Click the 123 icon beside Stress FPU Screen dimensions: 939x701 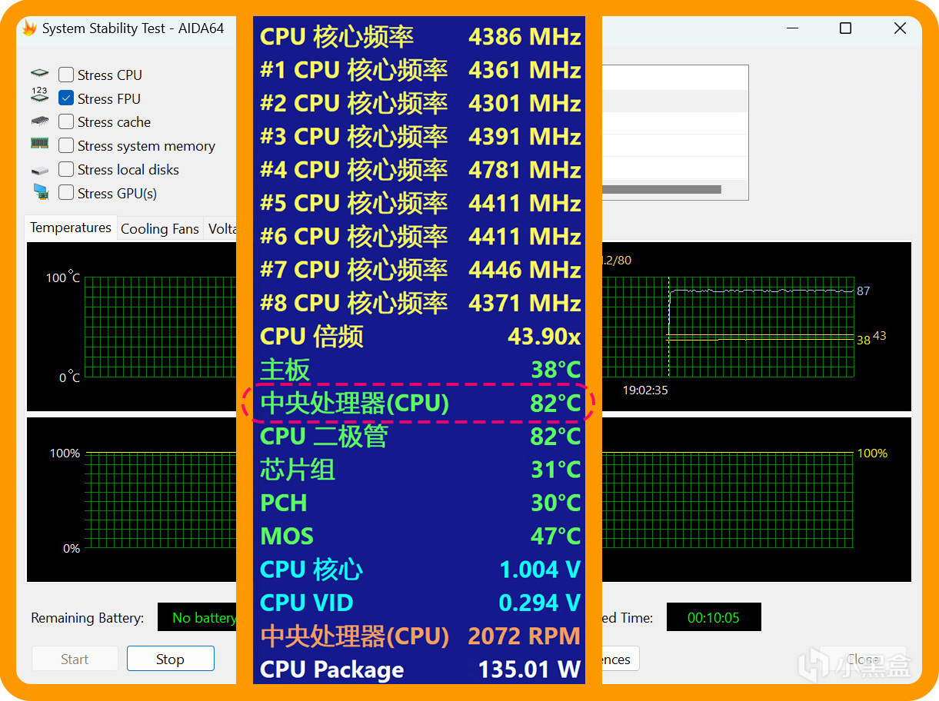40,96
